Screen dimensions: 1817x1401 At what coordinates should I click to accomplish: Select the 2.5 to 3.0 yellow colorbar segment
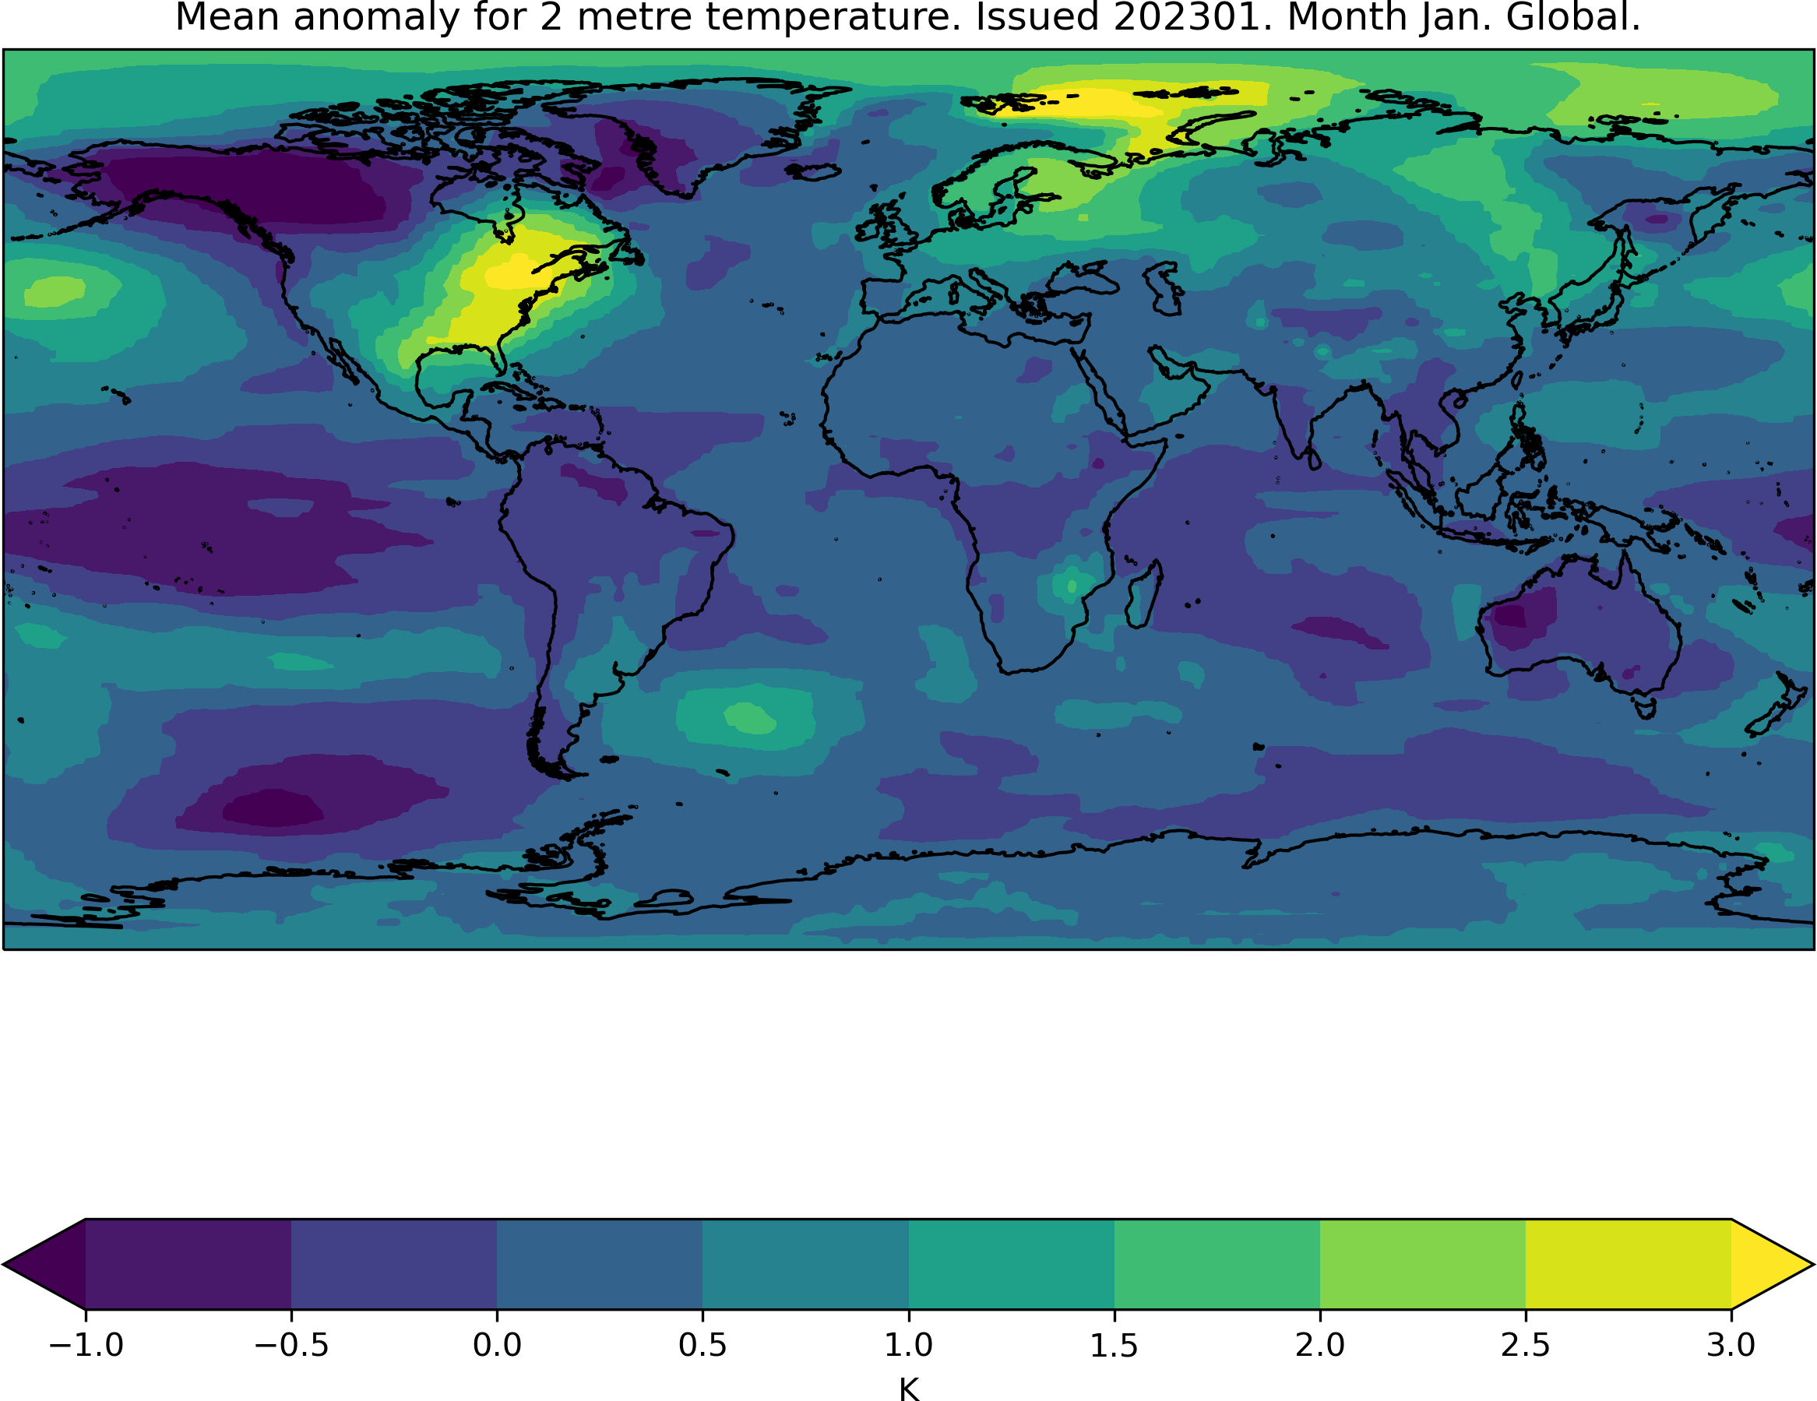(1629, 1265)
